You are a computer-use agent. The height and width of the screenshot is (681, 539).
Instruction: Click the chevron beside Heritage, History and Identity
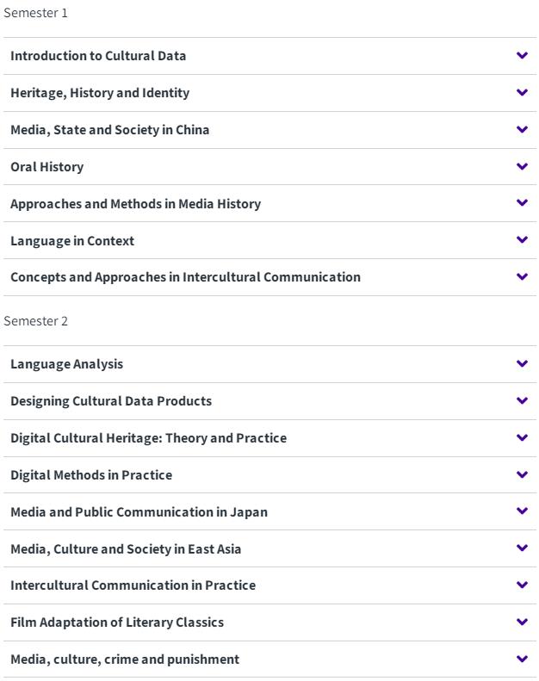click(522, 92)
